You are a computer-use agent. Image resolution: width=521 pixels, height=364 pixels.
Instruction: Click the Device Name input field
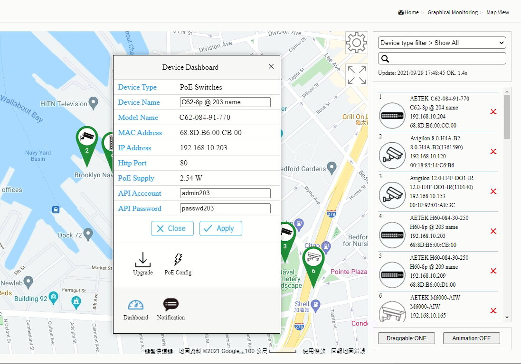pyautogui.click(x=225, y=102)
